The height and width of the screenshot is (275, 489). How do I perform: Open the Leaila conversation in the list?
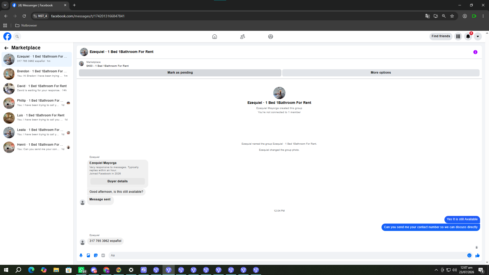coord(37,132)
